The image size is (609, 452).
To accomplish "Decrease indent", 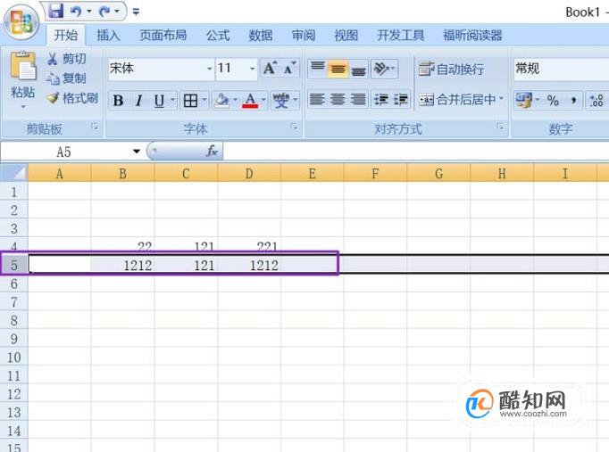I will click(x=381, y=100).
